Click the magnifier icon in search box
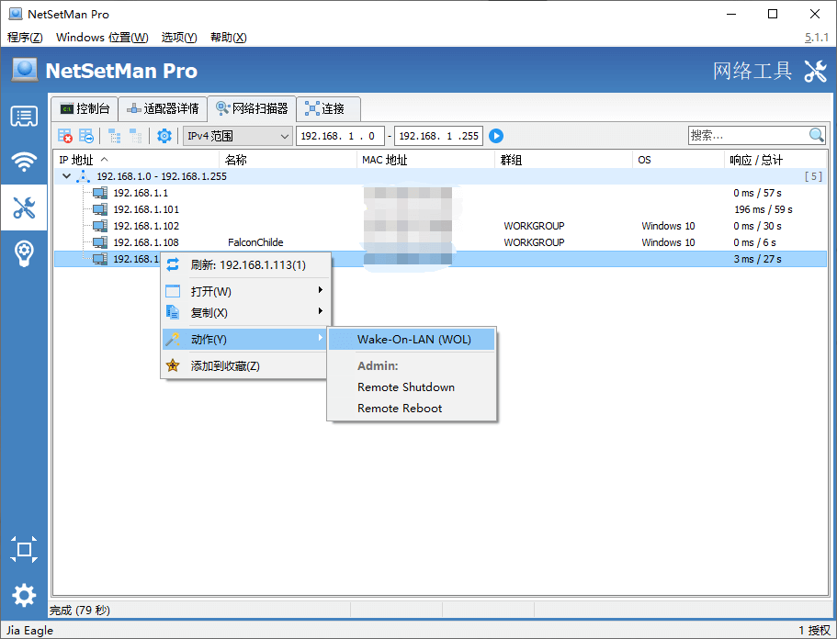The image size is (837, 639). click(x=816, y=136)
